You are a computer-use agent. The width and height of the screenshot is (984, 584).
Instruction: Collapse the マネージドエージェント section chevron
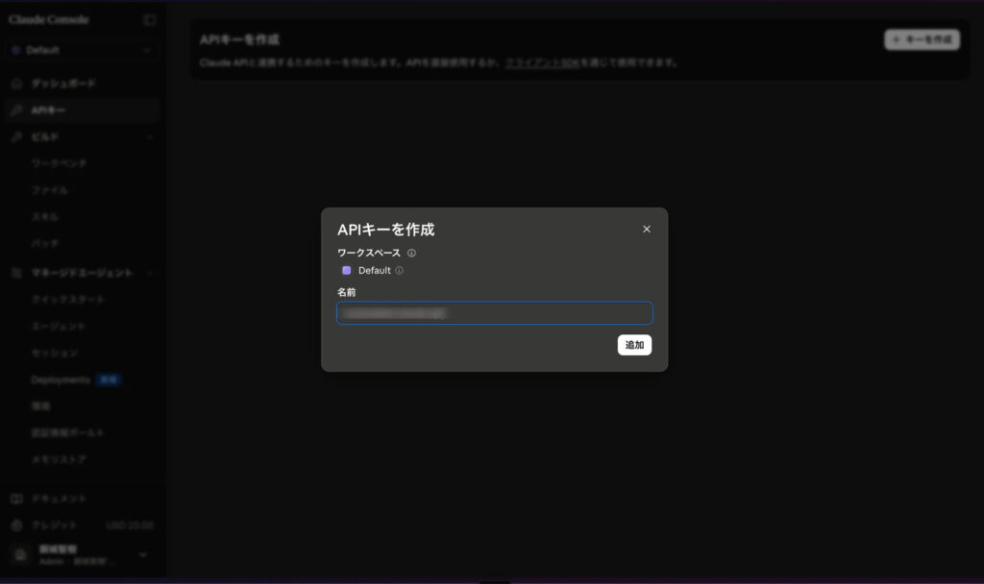pos(149,273)
